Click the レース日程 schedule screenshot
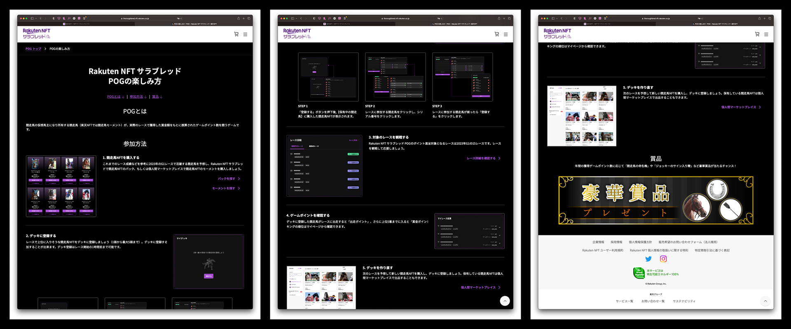 click(x=324, y=166)
